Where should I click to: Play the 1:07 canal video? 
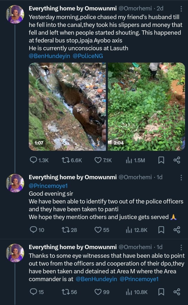coord(67,106)
